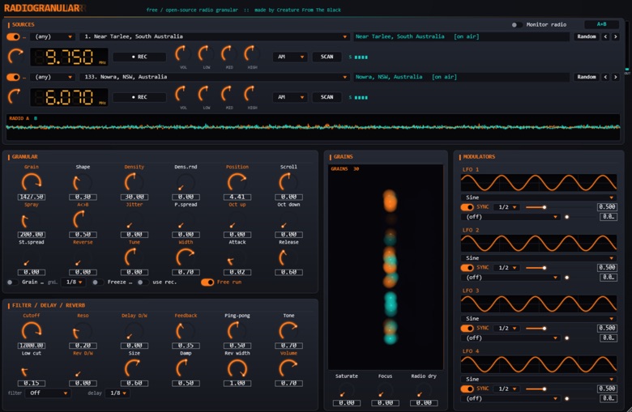Click the Spray knob
This screenshot has width=632, height=412.
tap(32, 220)
